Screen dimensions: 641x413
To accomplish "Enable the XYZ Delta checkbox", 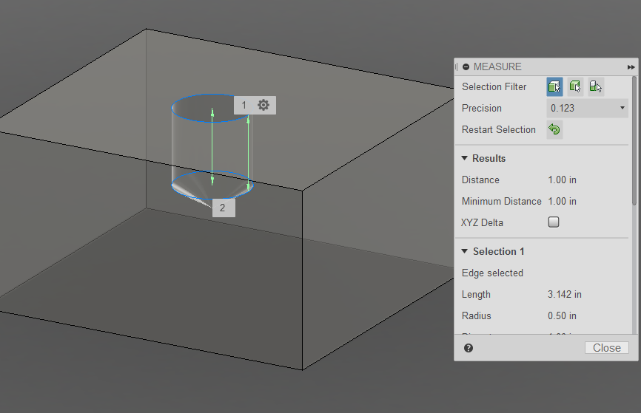I will pyautogui.click(x=554, y=222).
